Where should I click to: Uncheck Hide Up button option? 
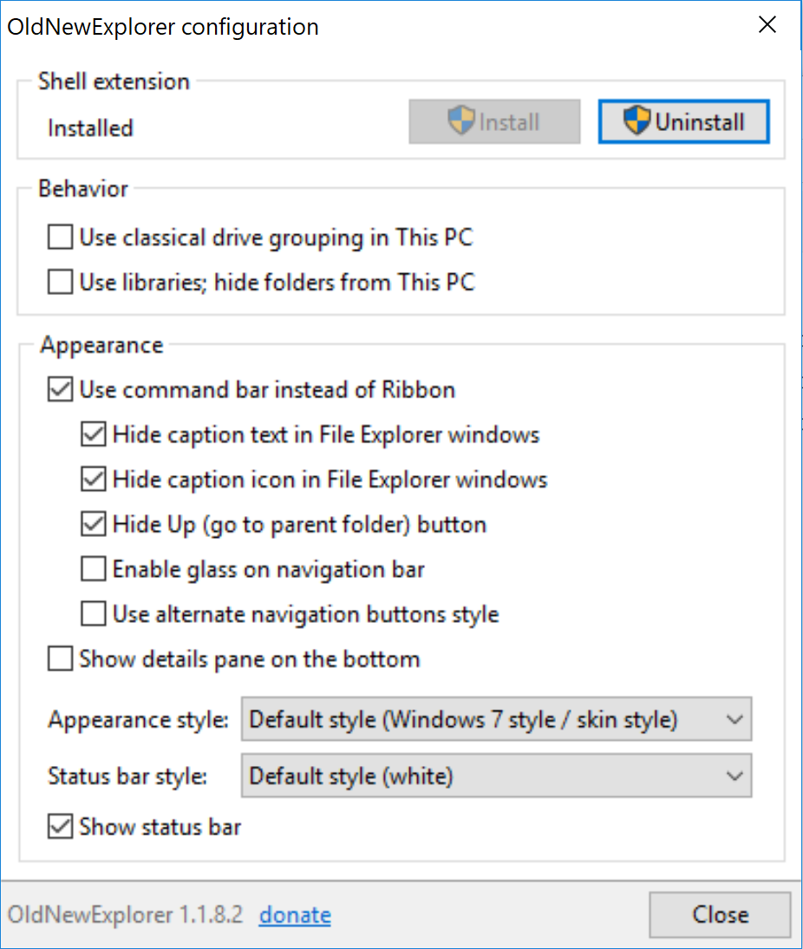(94, 525)
